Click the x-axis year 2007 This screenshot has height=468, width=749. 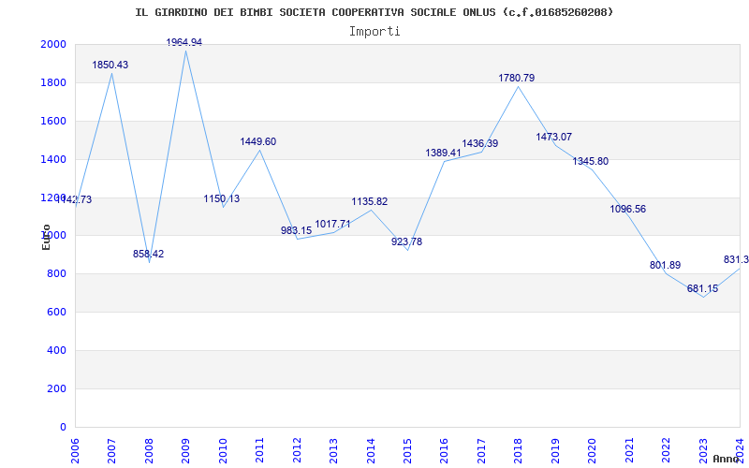point(112,450)
